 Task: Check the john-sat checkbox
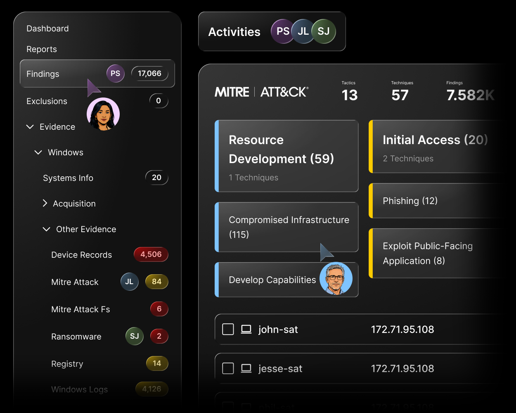tap(228, 329)
